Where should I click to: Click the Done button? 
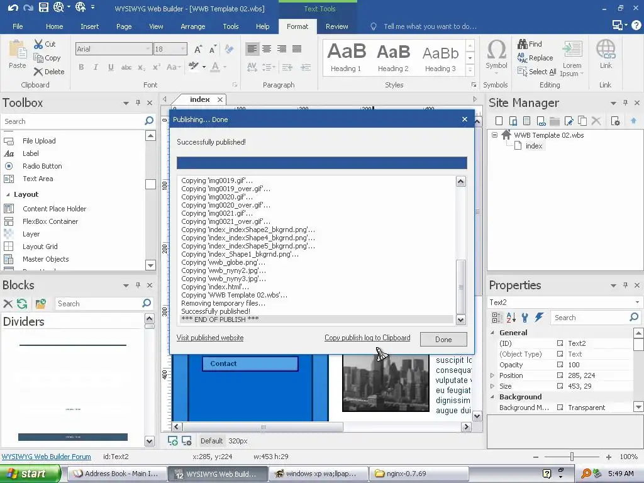(443, 339)
